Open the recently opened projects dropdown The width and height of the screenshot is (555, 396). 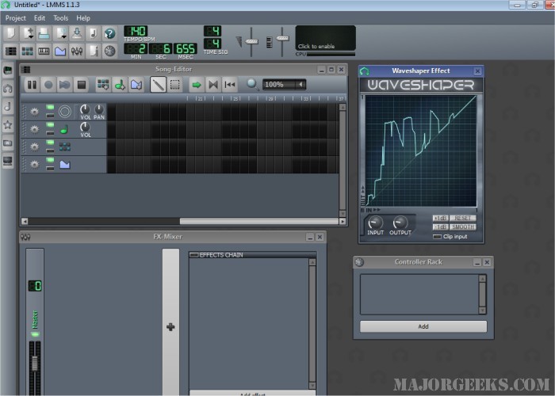[x=60, y=33]
